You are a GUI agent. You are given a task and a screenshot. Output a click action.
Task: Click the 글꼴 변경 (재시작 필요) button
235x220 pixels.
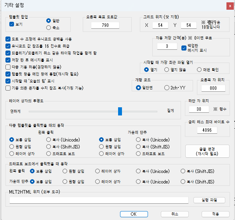(207, 151)
